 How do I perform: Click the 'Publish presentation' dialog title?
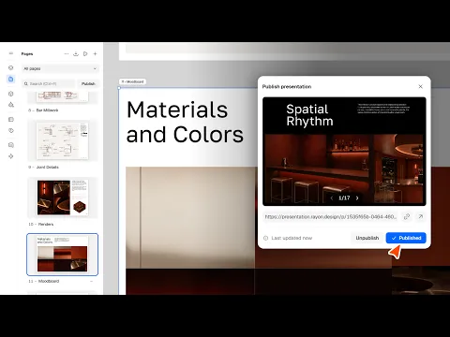[x=287, y=86]
